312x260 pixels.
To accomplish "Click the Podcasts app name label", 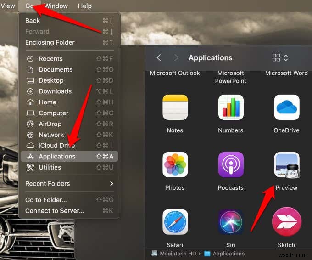I will click(231, 188).
